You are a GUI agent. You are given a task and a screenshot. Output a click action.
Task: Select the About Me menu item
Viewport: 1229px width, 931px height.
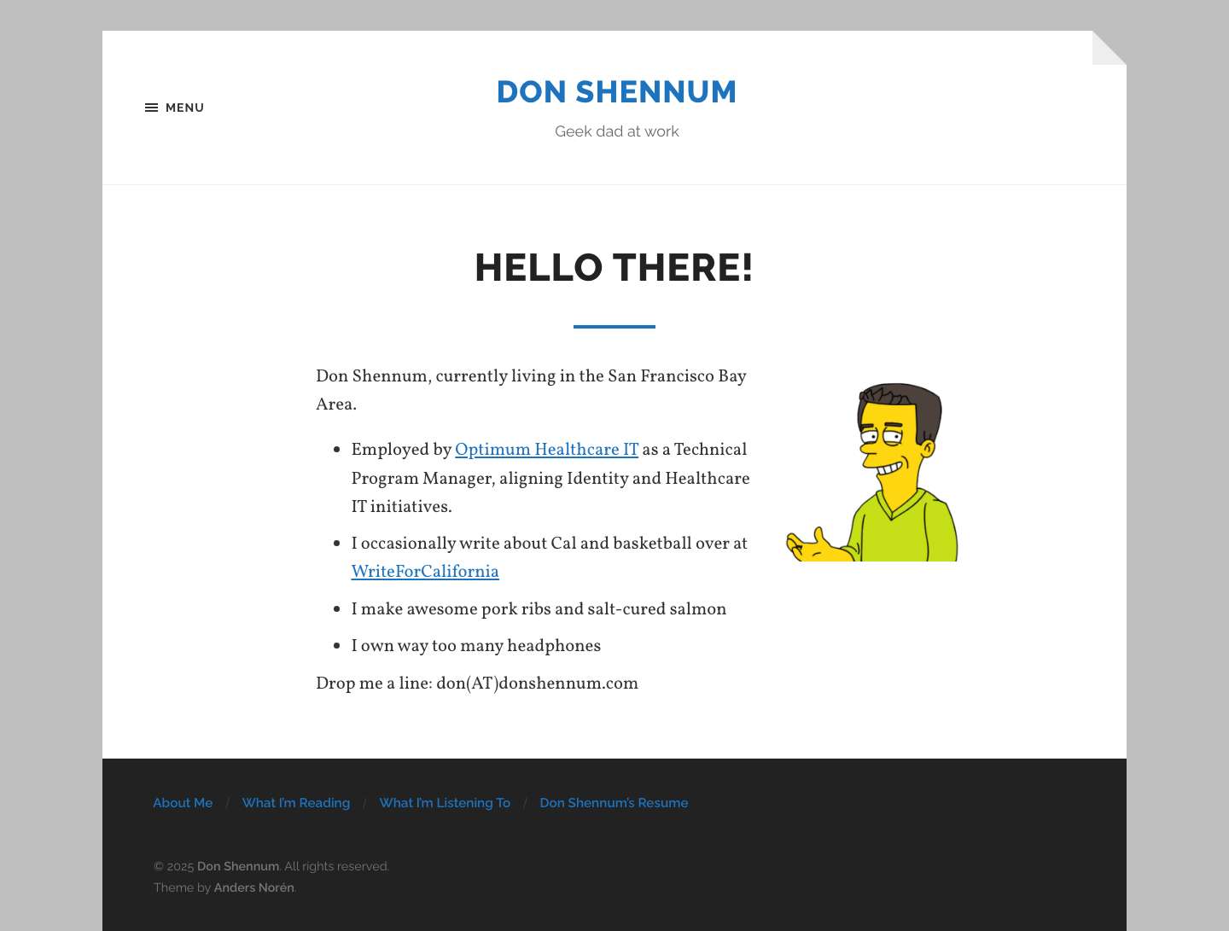[x=183, y=803]
